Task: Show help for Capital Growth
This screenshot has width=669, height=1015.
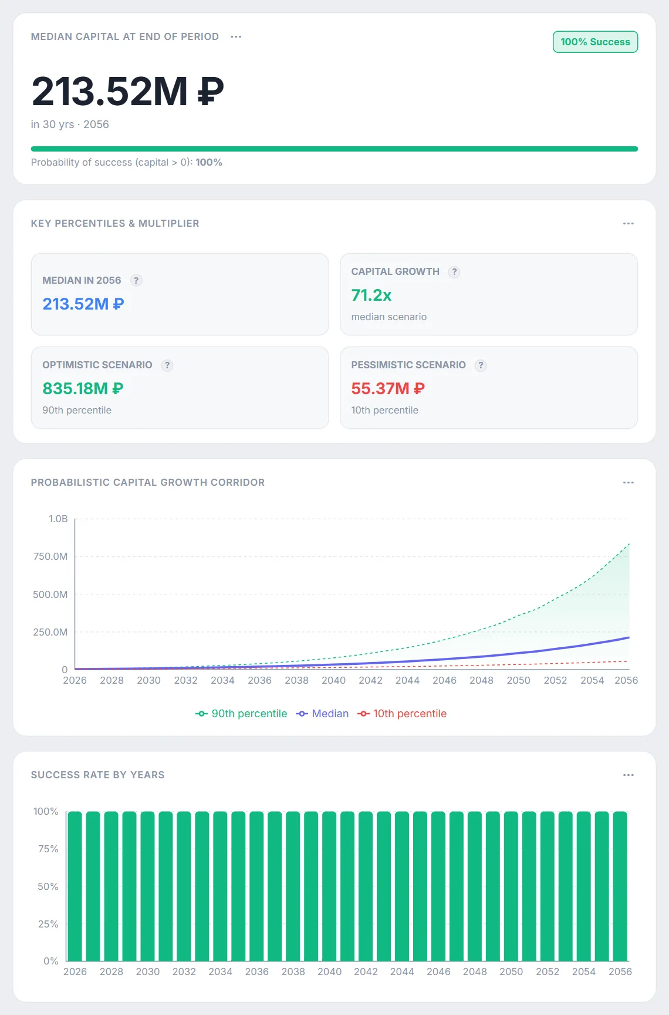Action: (x=454, y=271)
